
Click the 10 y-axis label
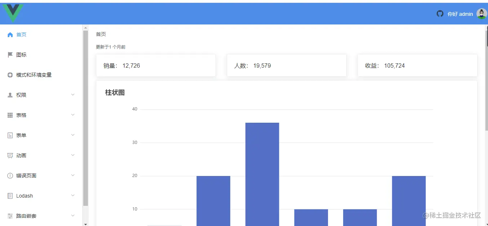[x=135, y=209]
